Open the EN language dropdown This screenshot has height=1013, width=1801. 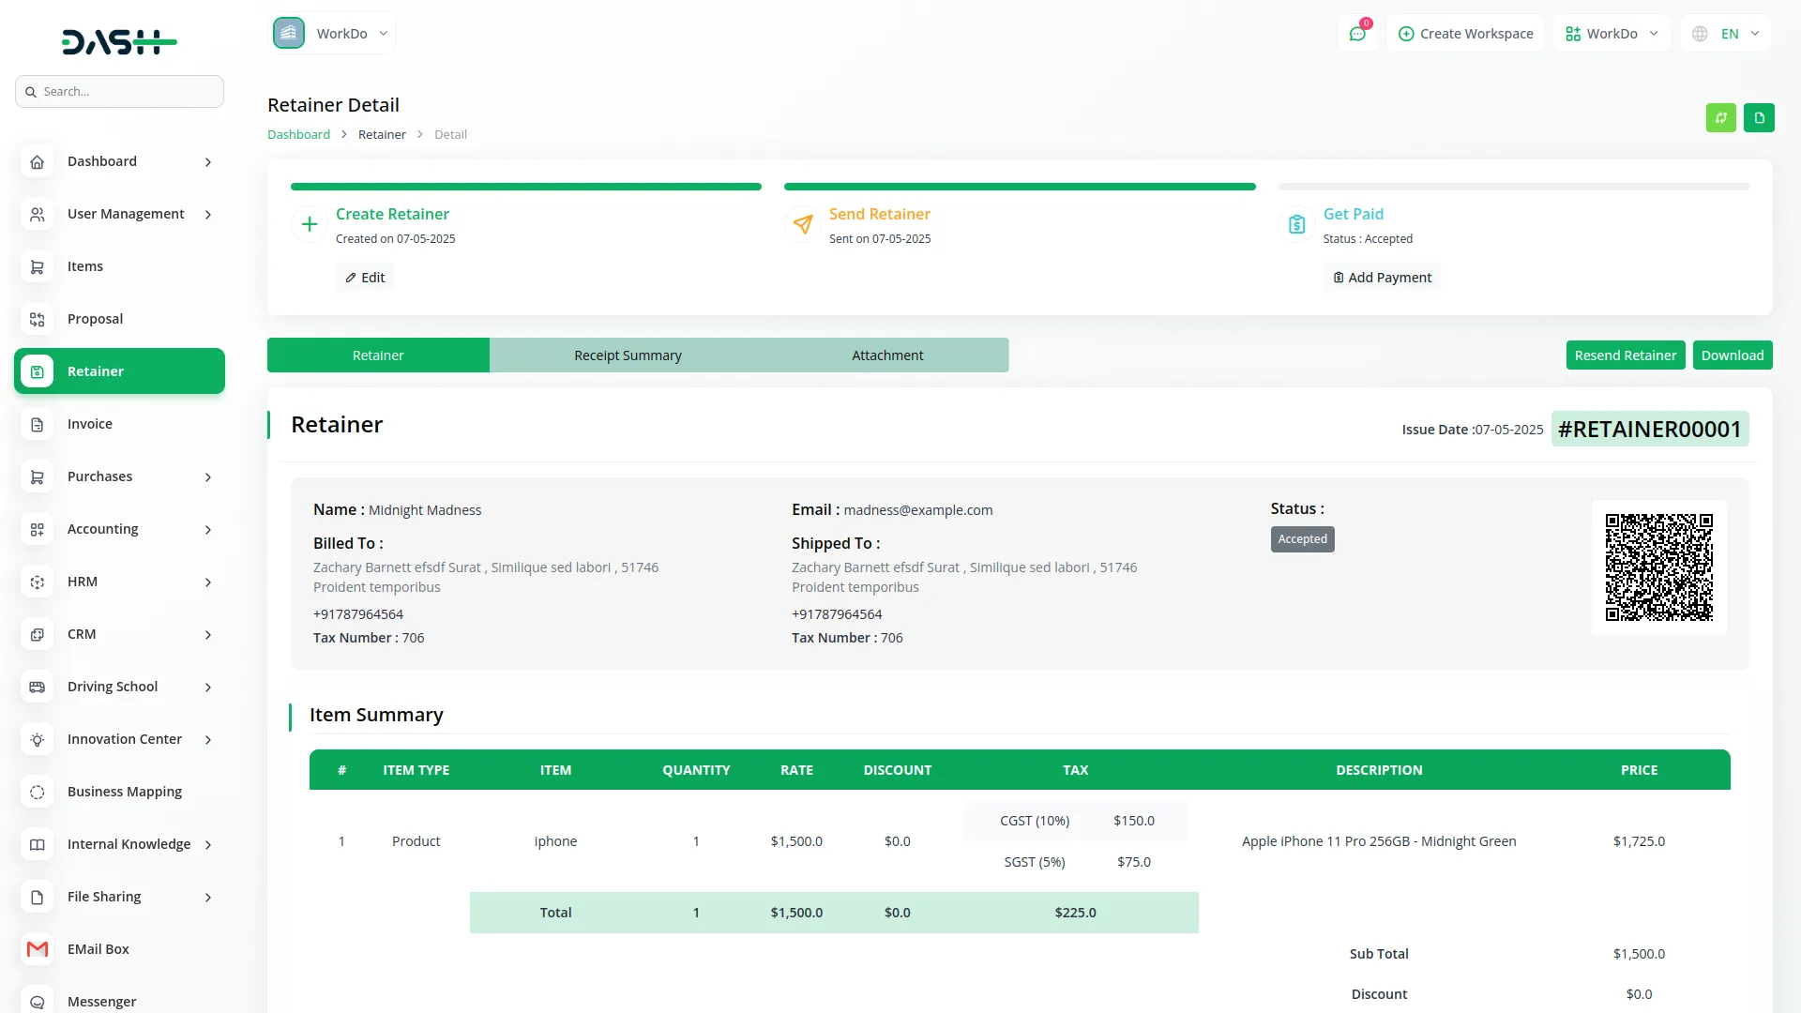coord(1728,34)
